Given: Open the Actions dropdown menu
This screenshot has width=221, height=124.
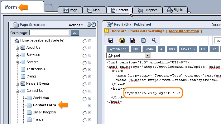Looking at the screenshot, I should point(76,25).
